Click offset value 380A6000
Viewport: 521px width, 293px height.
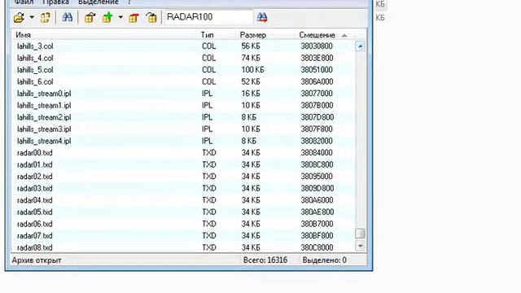tap(317, 200)
